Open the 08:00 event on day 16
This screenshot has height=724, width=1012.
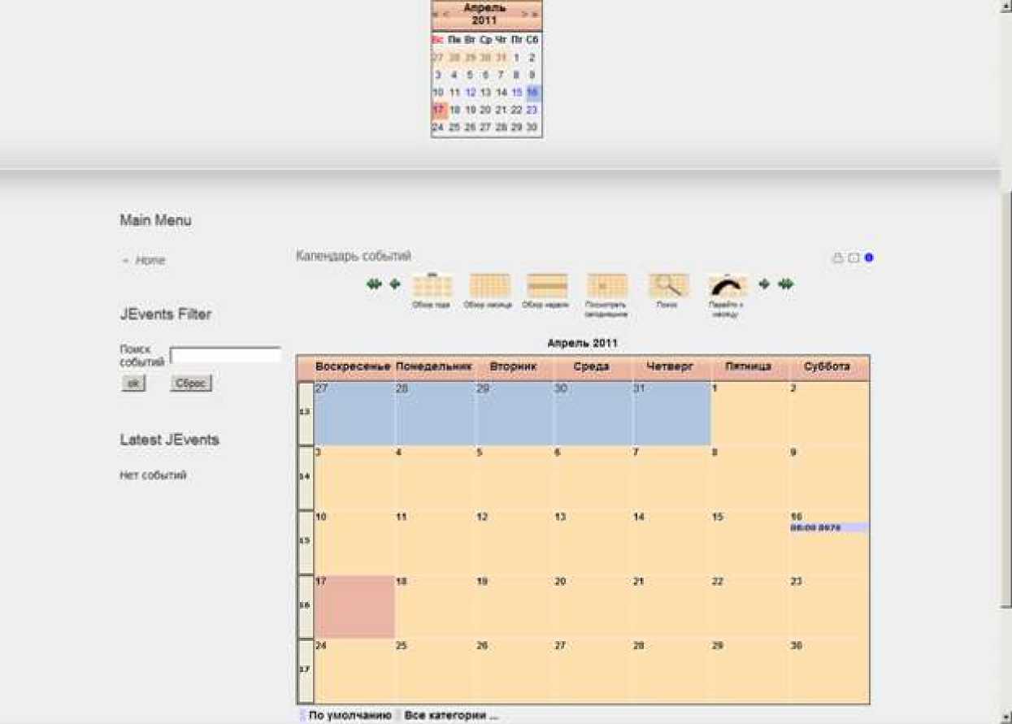click(x=829, y=527)
